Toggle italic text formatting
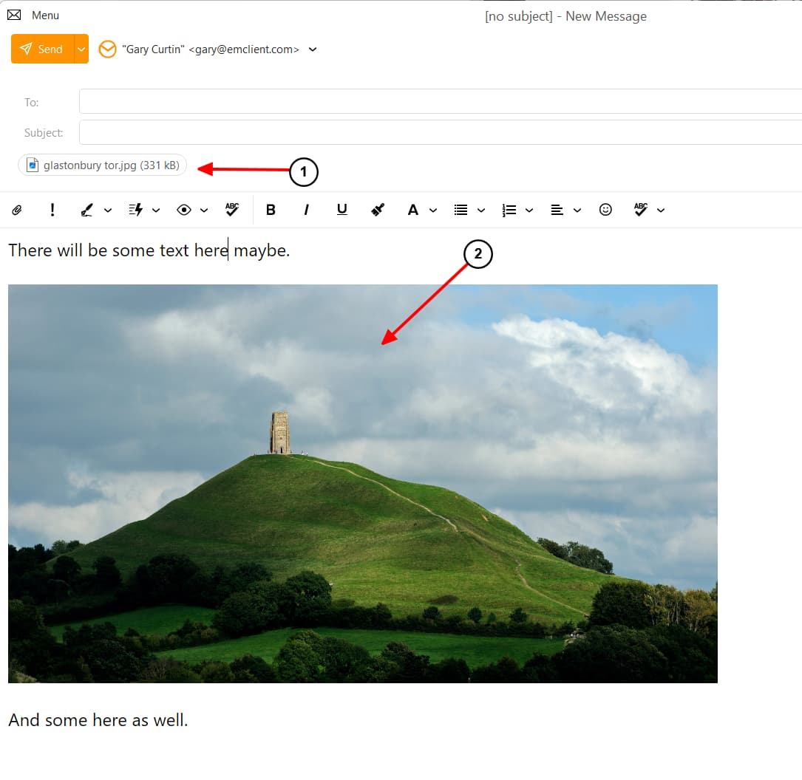The height and width of the screenshot is (780, 802). coord(306,210)
